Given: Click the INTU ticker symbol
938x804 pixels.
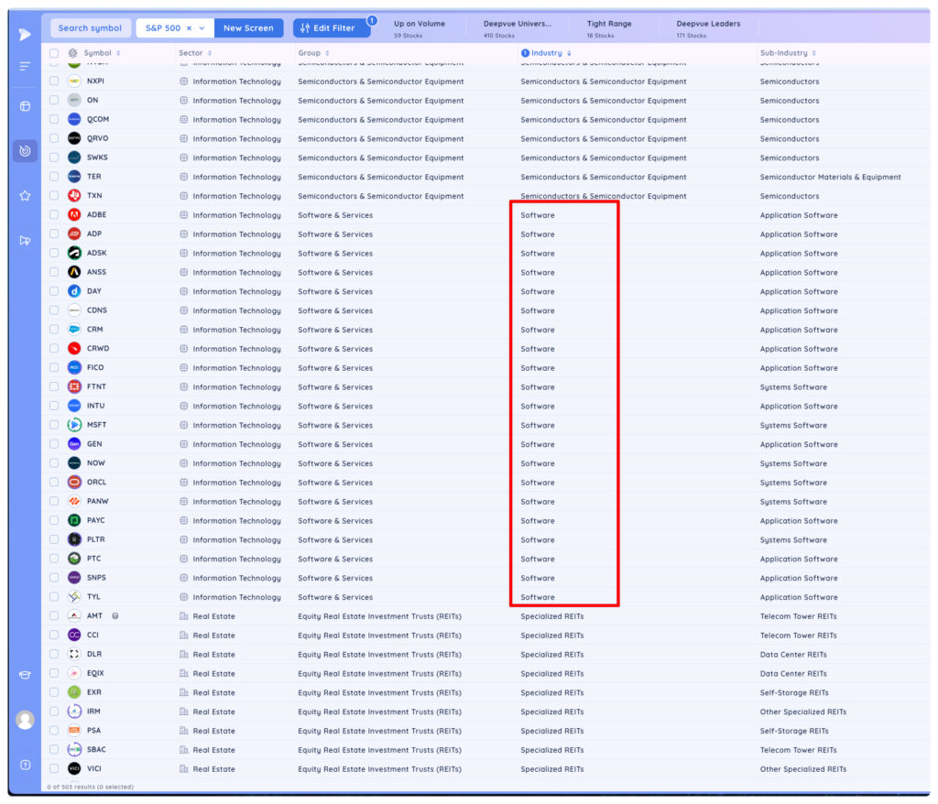Looking at the screenshot, I should click(x=95, y=406).
